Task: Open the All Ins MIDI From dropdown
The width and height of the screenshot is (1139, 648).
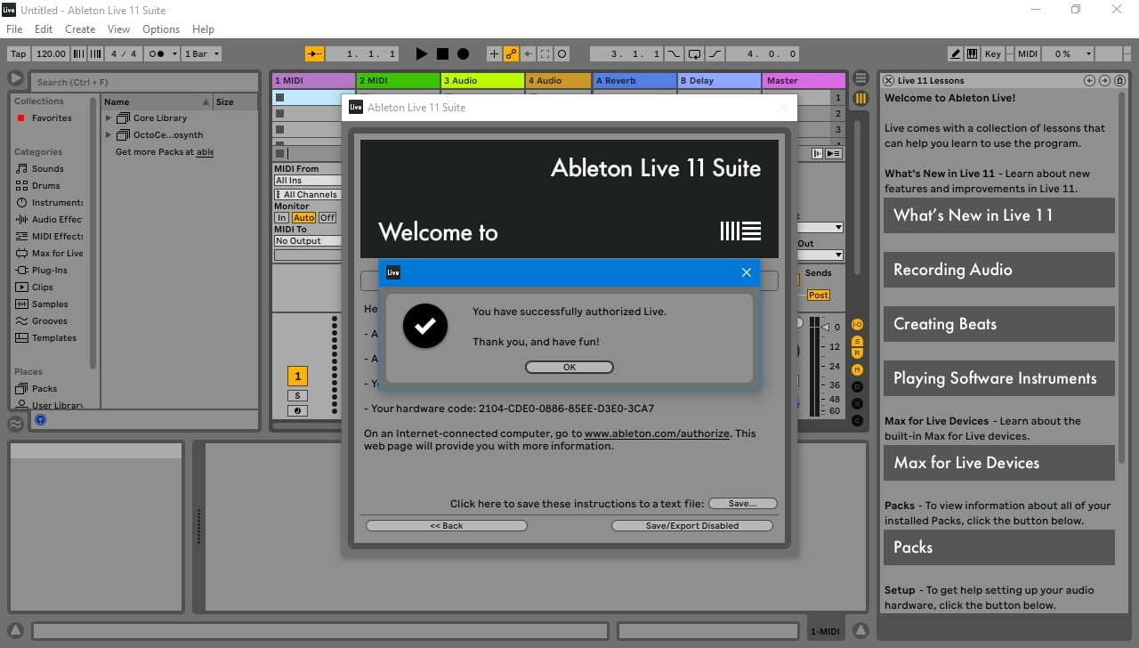Action: click(308, 181)
